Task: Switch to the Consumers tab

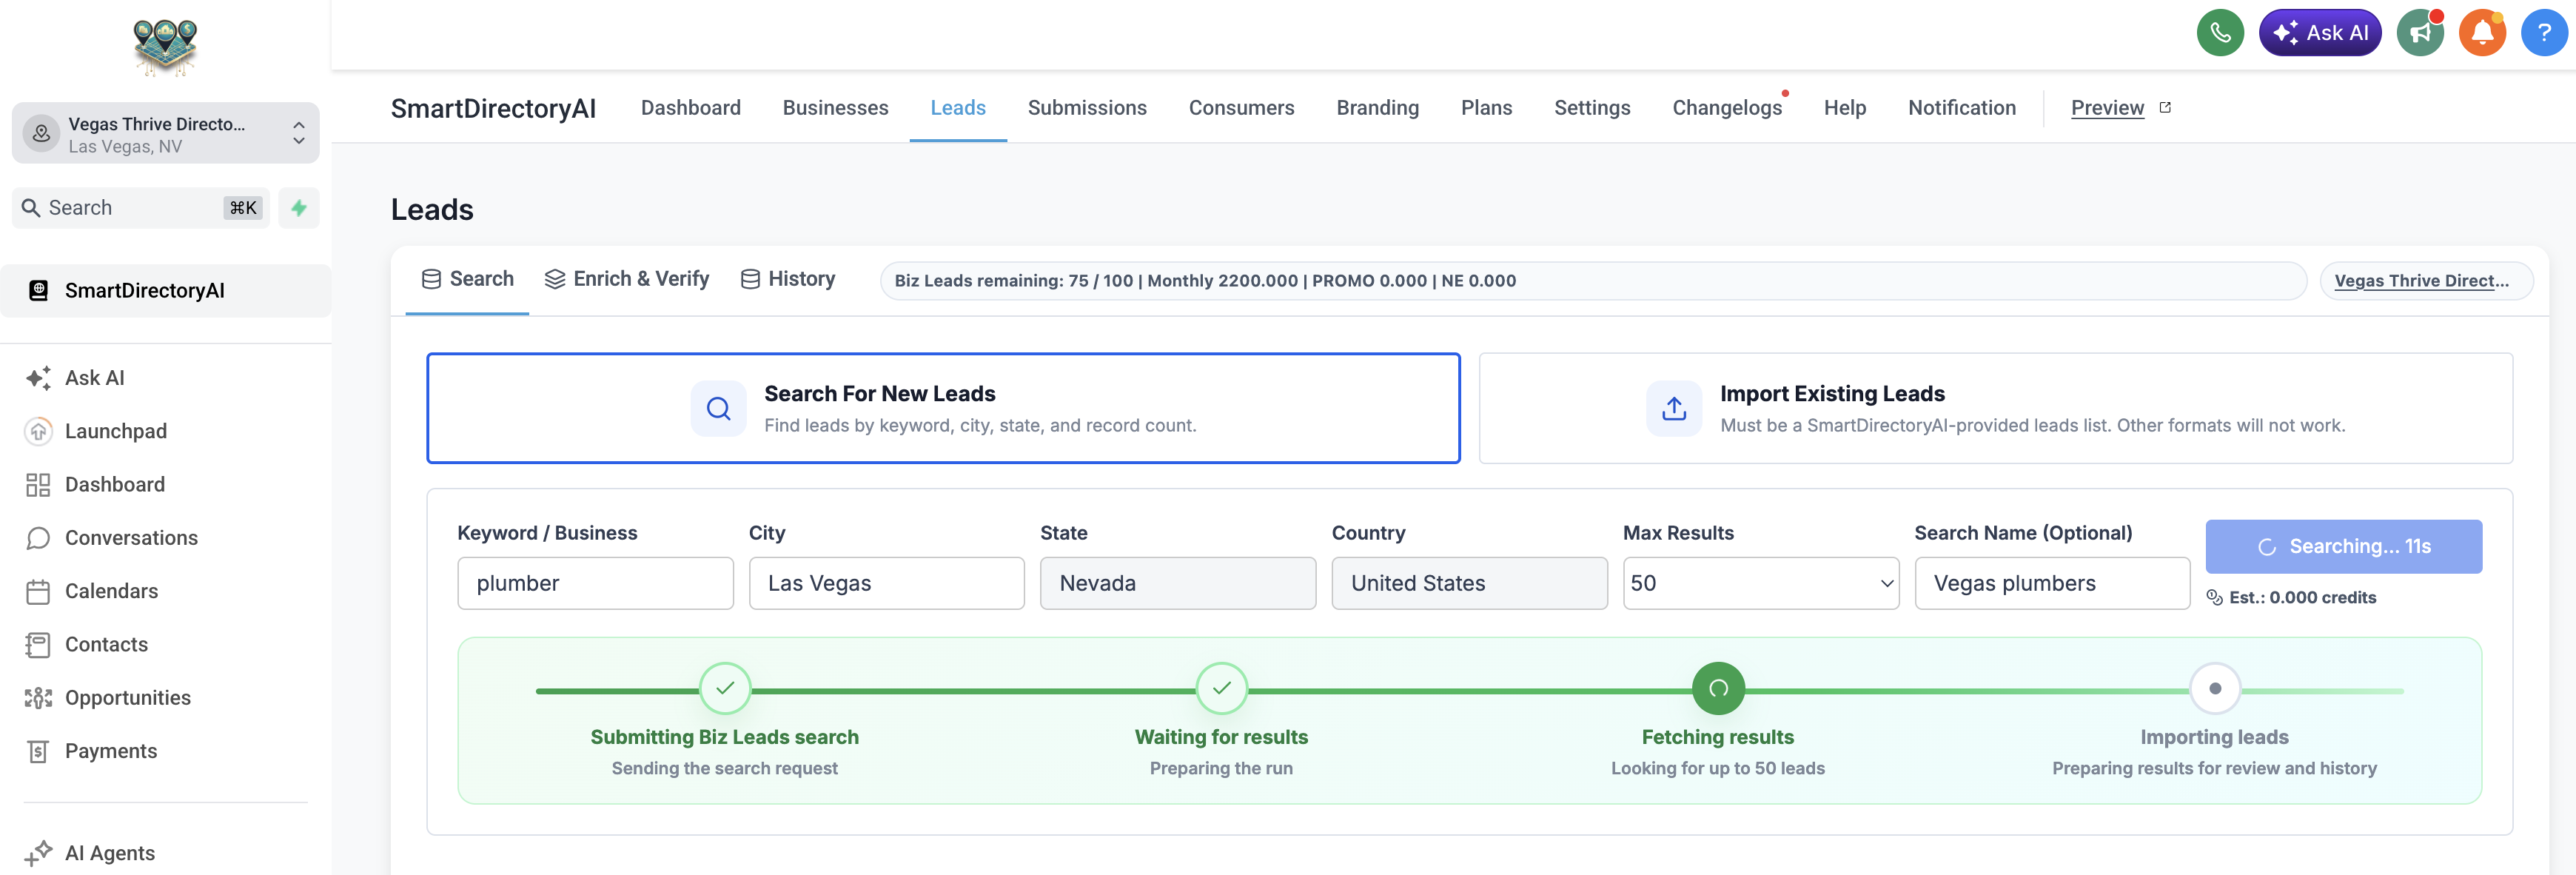Action: tap(1241, 107)
